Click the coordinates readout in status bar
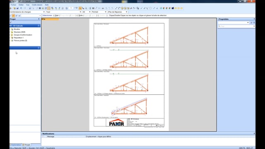 pyautogui.click(x=246, y=148)
